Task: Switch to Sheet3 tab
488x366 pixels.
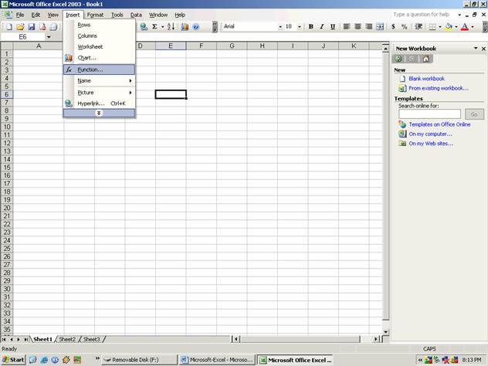Action: click(91, 339)
